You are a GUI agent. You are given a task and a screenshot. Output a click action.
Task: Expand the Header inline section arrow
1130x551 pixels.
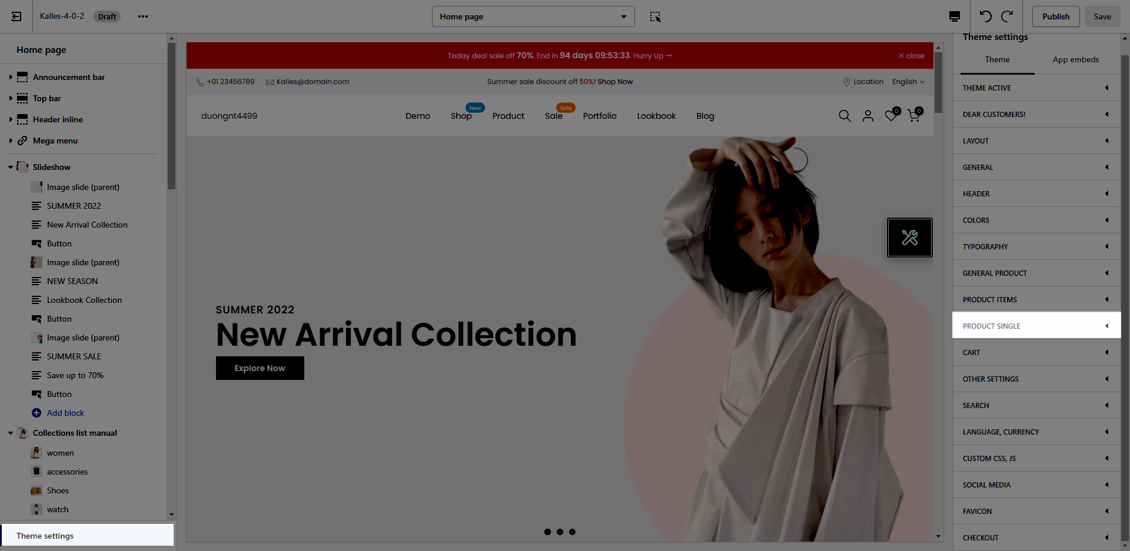[11, 119]
